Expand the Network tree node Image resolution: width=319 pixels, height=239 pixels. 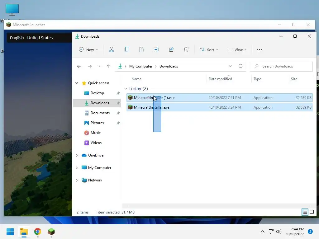click(77, 180)
